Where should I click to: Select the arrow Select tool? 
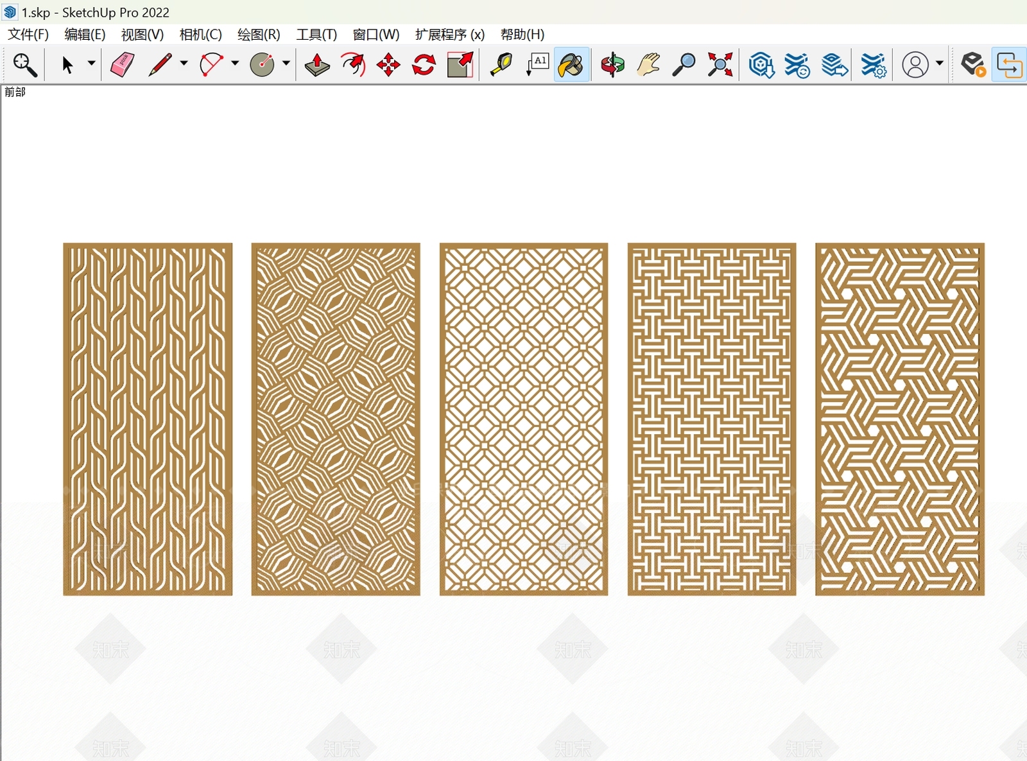67,65
